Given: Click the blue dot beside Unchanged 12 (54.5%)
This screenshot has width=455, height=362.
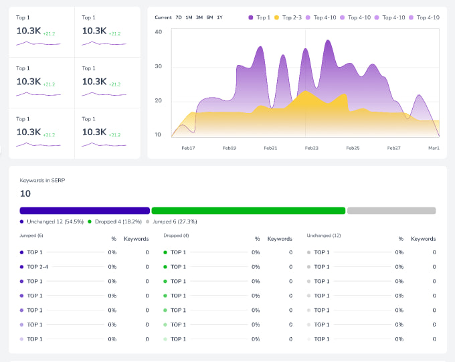Looking at the screenshot, I should (22, 221).
